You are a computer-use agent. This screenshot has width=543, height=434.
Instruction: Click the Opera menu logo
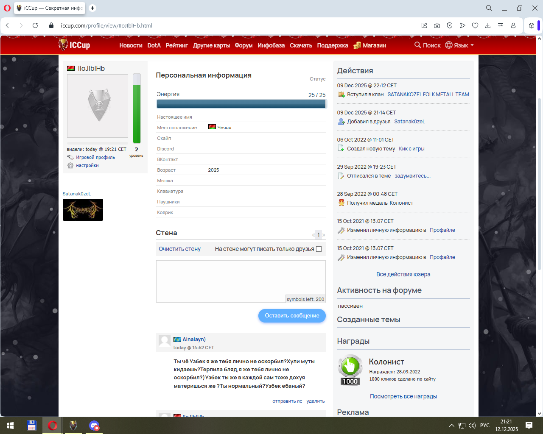[7, 8]
